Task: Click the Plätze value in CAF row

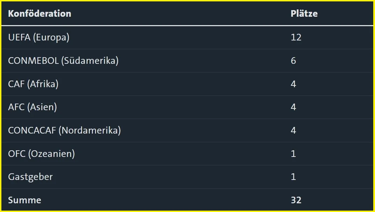Action: coord(293,84)
